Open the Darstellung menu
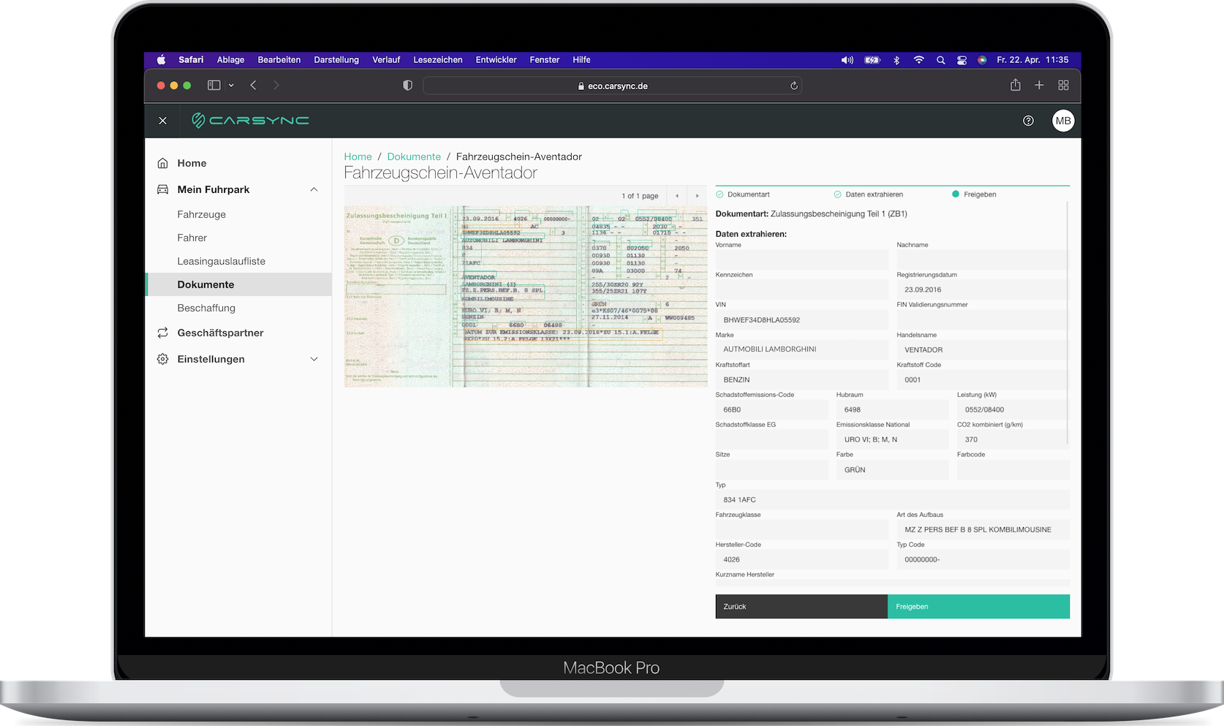This screenshot has width=1224, height=726. 336,60
